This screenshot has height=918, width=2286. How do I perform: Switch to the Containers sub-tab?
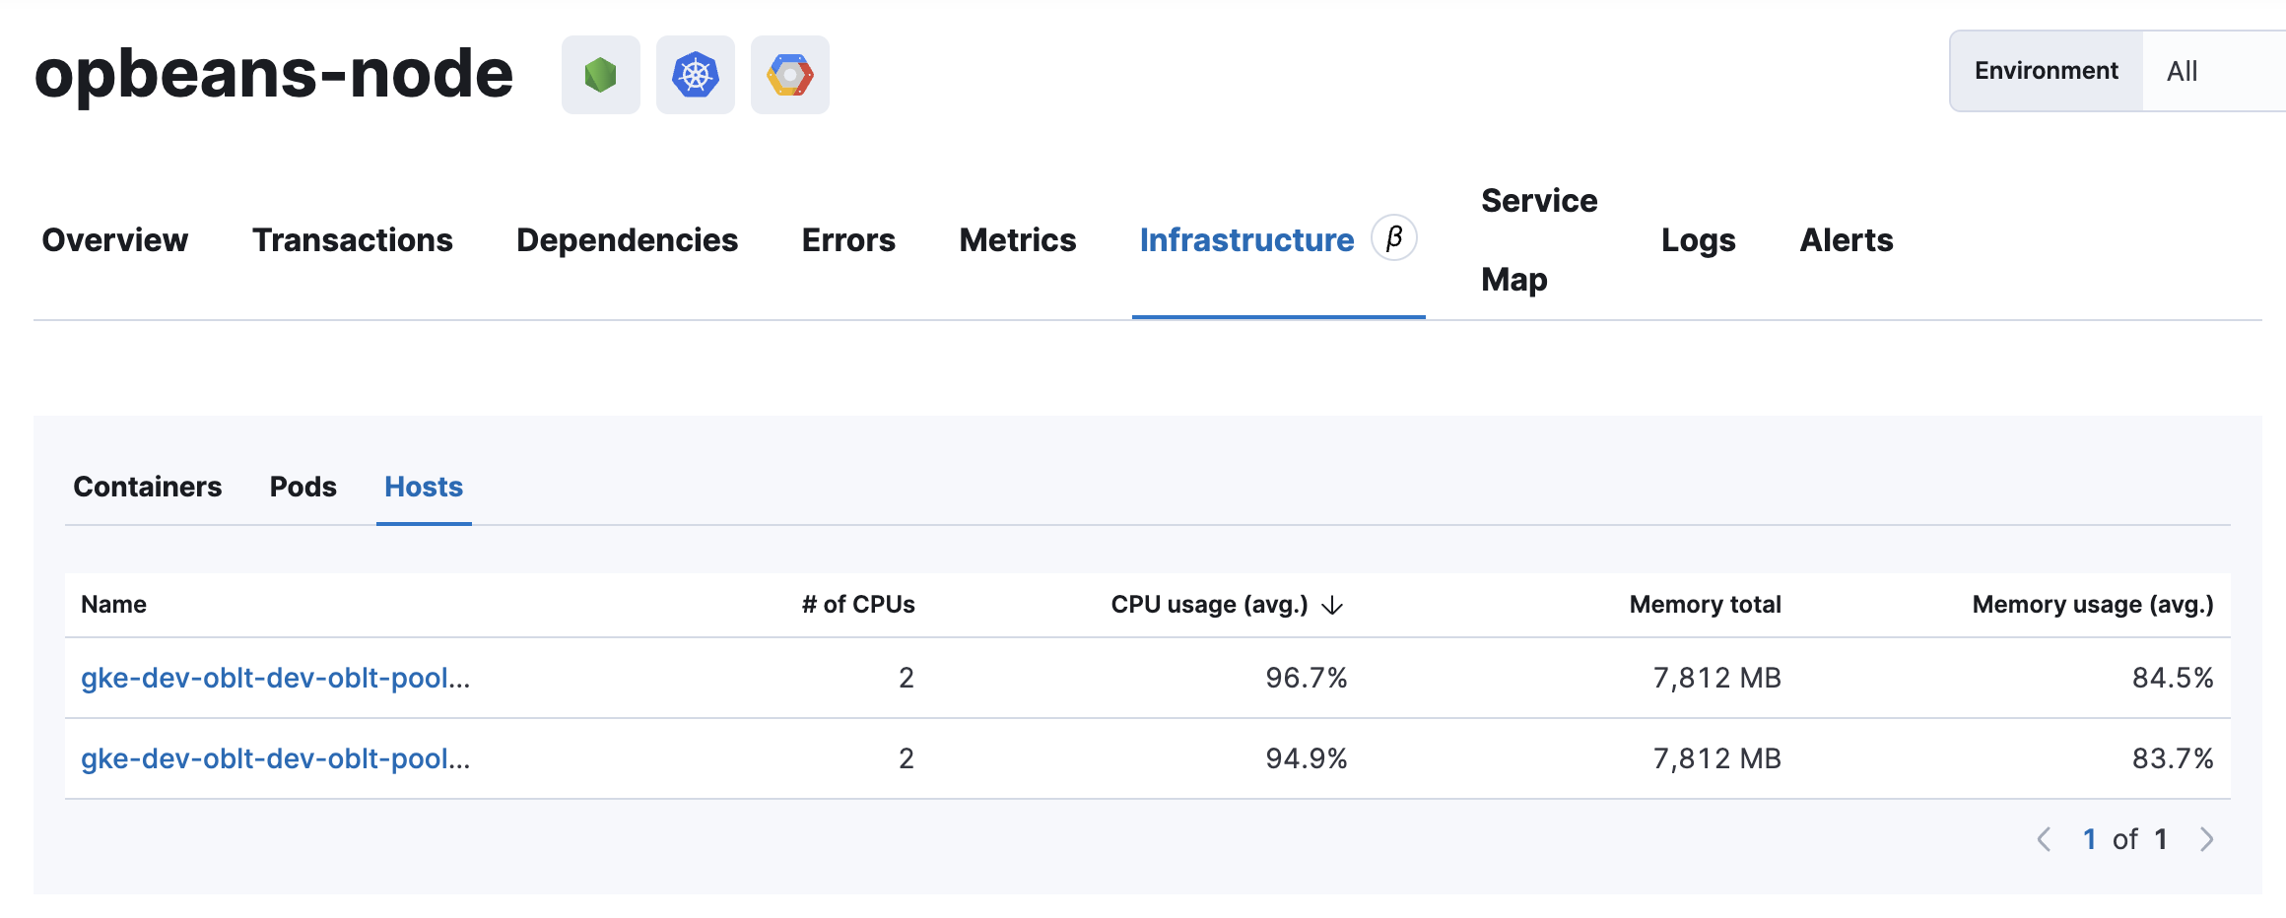[146, 486]
